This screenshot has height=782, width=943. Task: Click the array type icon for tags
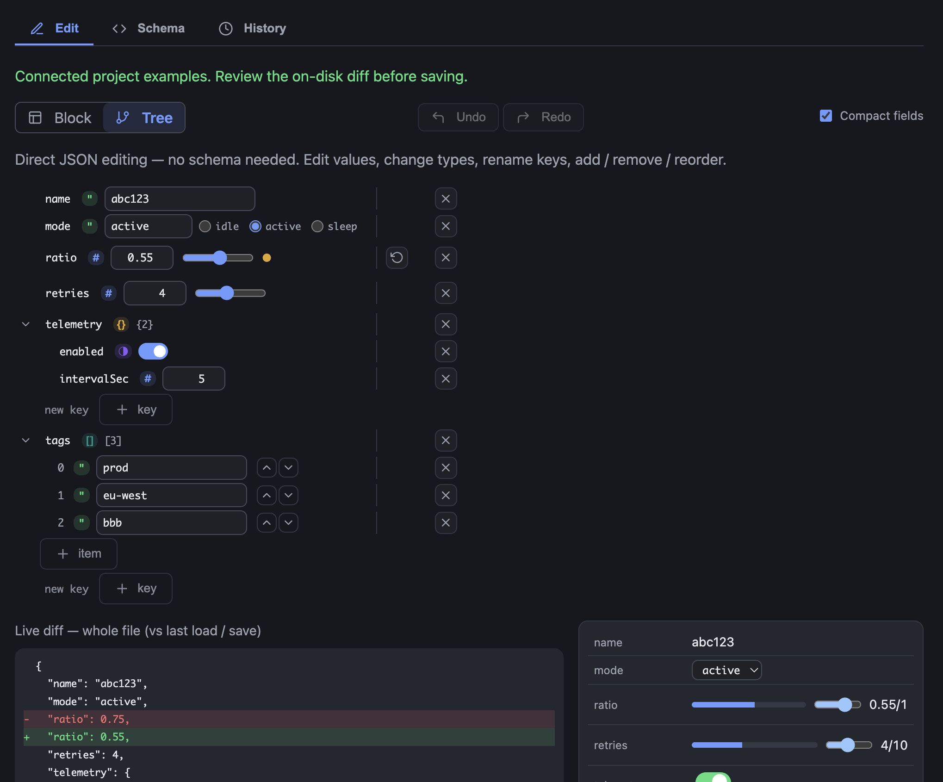(90, 441)
